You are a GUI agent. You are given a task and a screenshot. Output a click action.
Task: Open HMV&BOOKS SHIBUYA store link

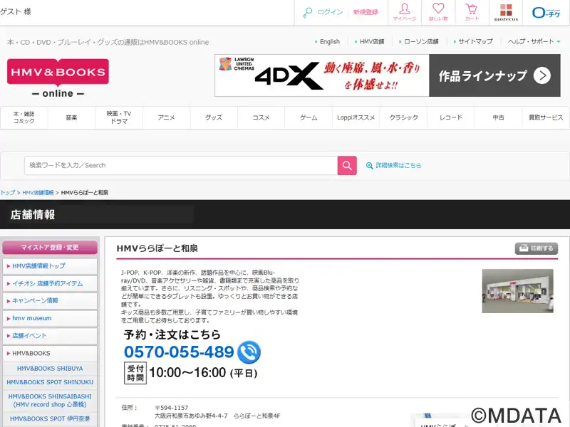pyautogui.click(x=50, y=368)
